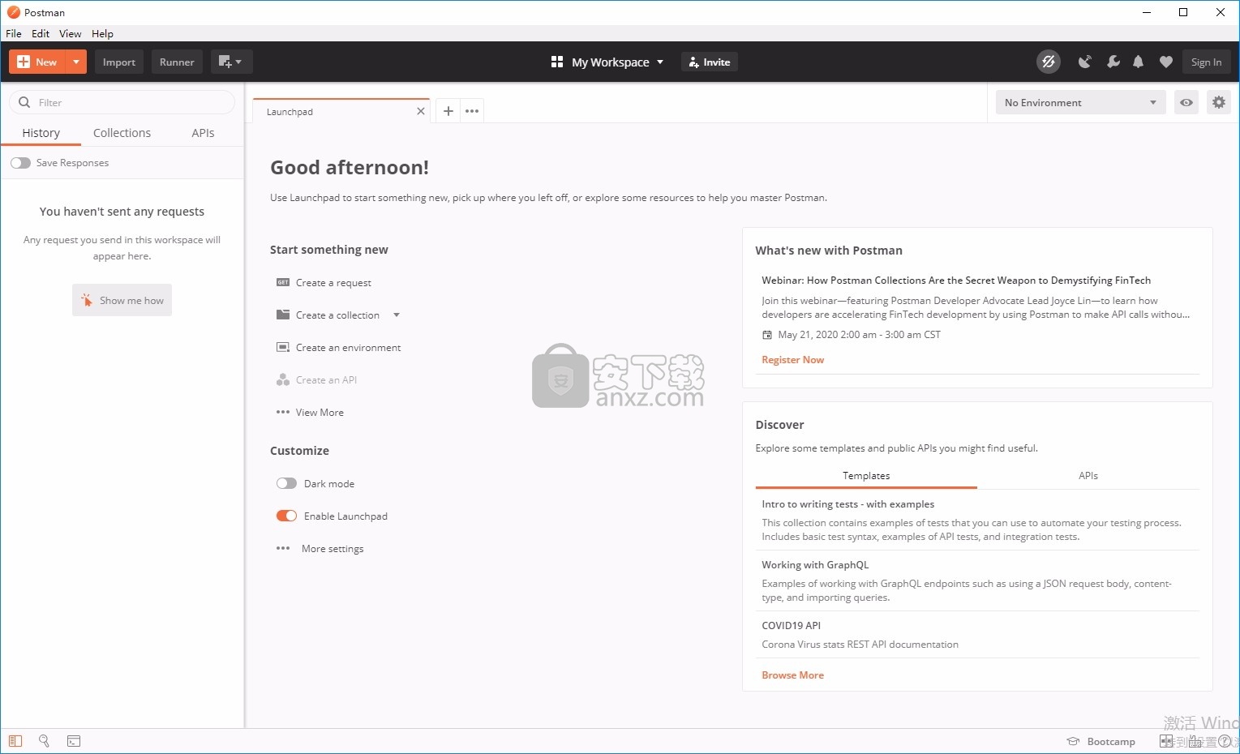Open the new window dropdown button
Viewport: 1240px width, 754px height.
[231, 62]
